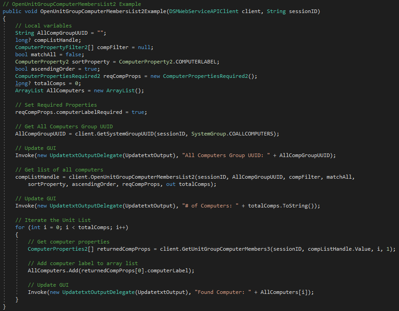Click "new ComputerPropertiesRequired2()" constructor call
This screenshot has width=399, height=311.
click(203, 76)
